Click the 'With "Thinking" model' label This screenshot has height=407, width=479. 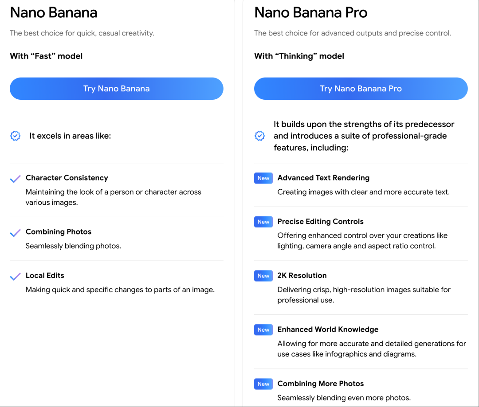pos(299,56)
